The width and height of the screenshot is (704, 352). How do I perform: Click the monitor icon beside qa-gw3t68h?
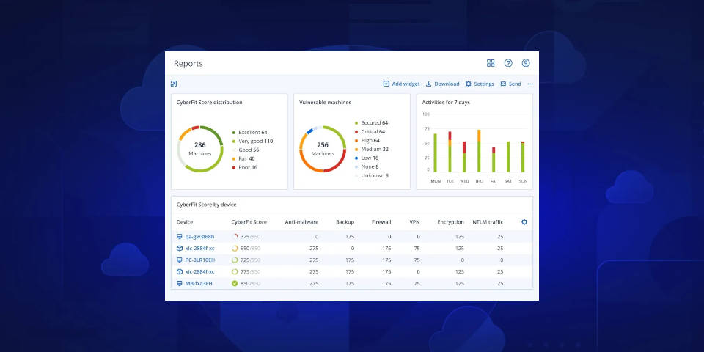pyautogui.click(x=180, y=237)
